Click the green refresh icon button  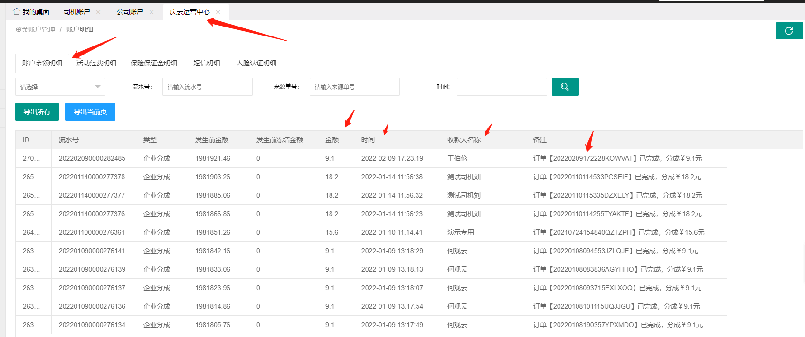[x=789, y=31]
